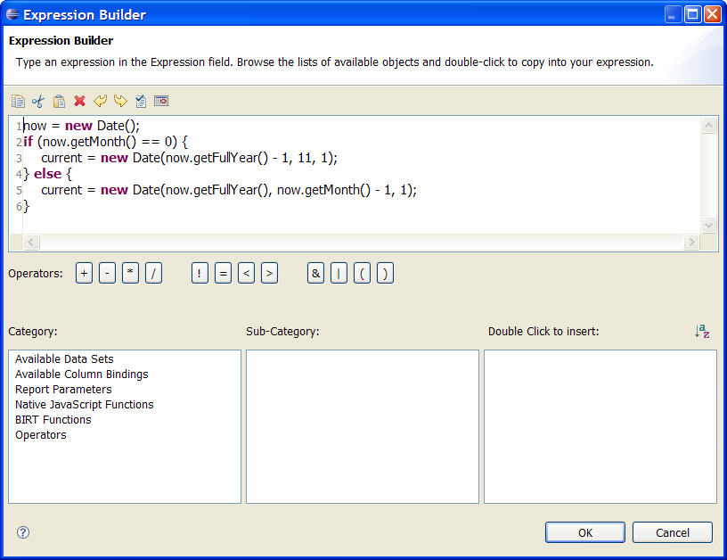The height and width of the screenshot is (560, 727).
Task: Redo the edit with the forward arrow icon
Action: pyautogui.click(x=121, y=101)
